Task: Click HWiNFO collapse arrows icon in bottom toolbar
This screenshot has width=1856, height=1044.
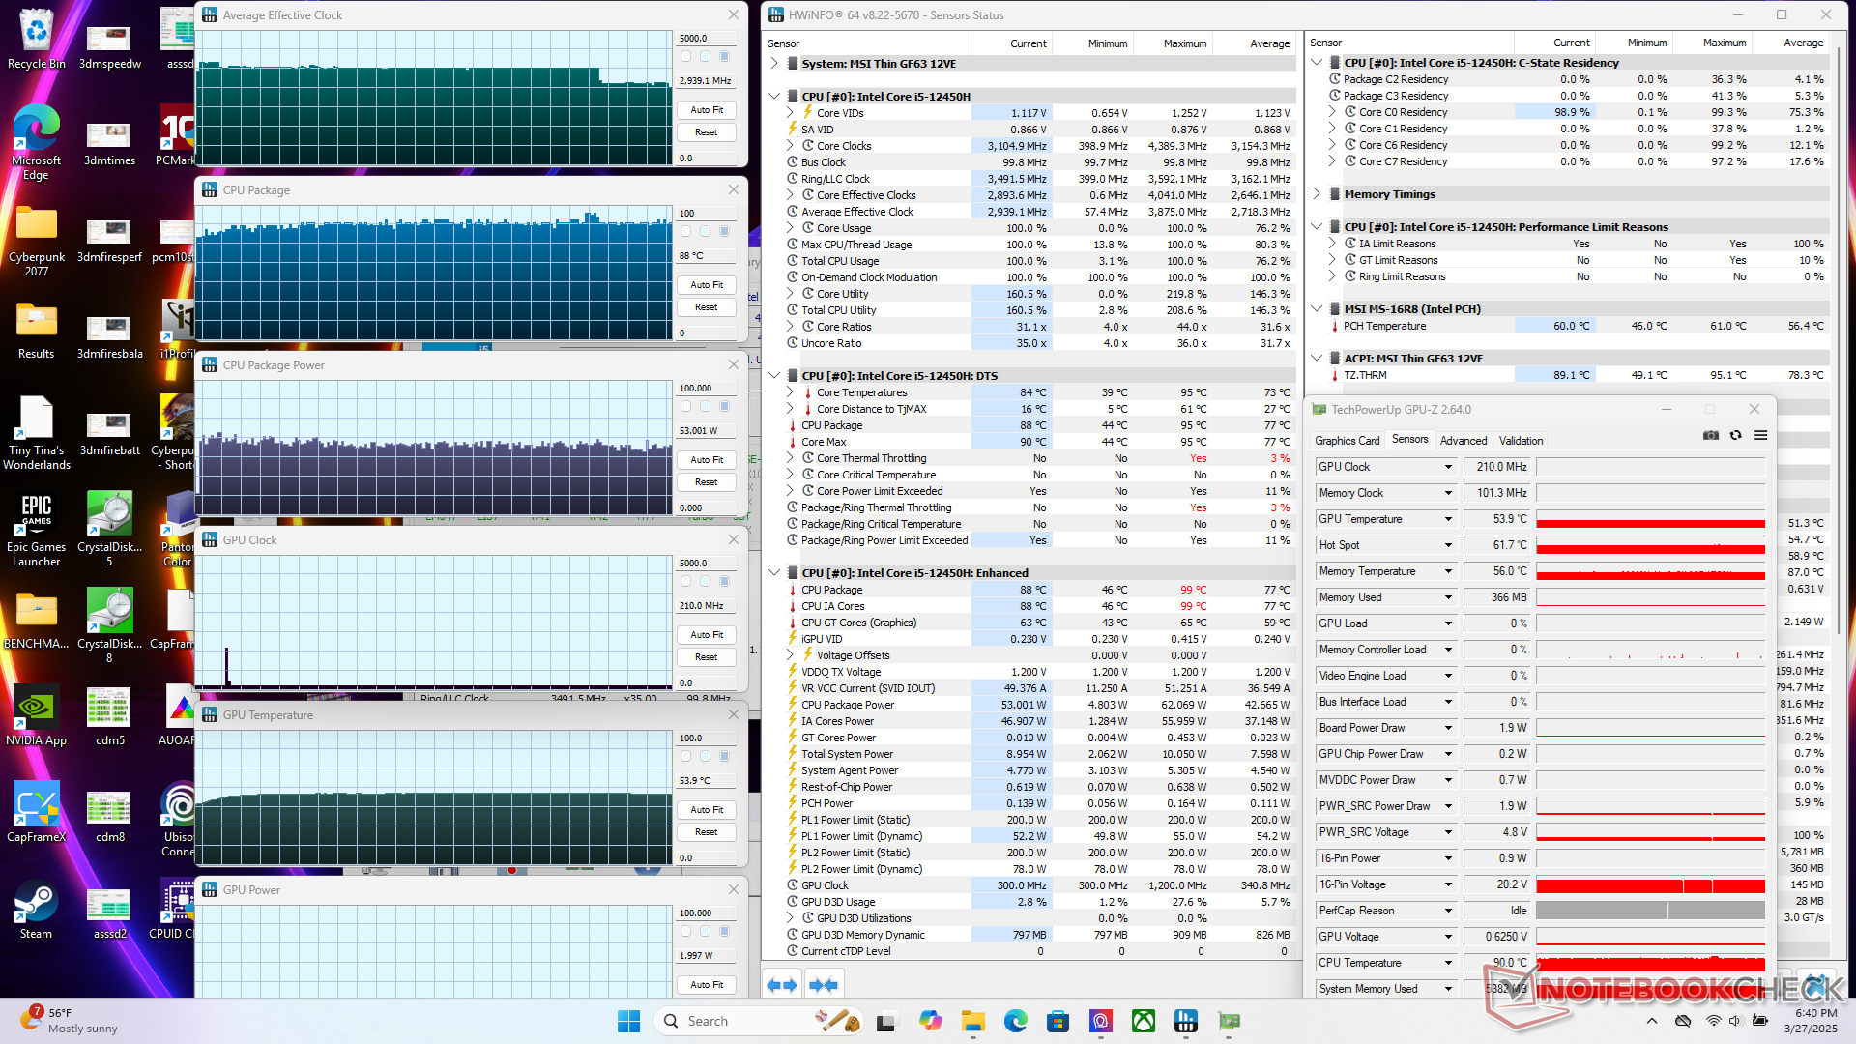Action: (824, 985)
